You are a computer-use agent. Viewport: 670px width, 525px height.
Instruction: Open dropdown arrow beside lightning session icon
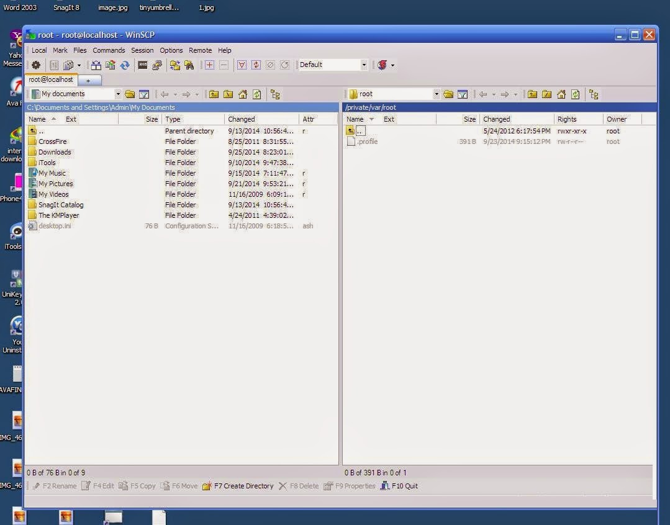(x=392, y=65)
